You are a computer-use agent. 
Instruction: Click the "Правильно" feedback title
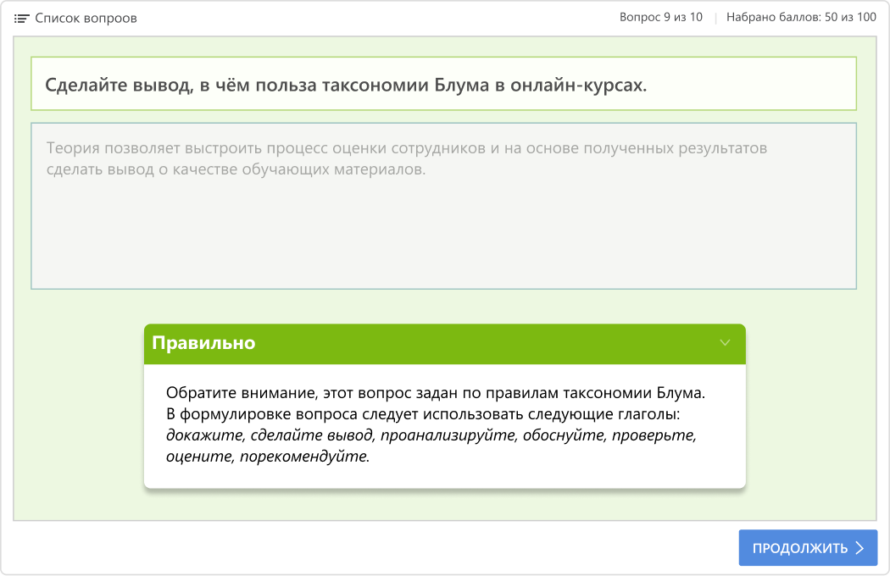click(203, 343)
